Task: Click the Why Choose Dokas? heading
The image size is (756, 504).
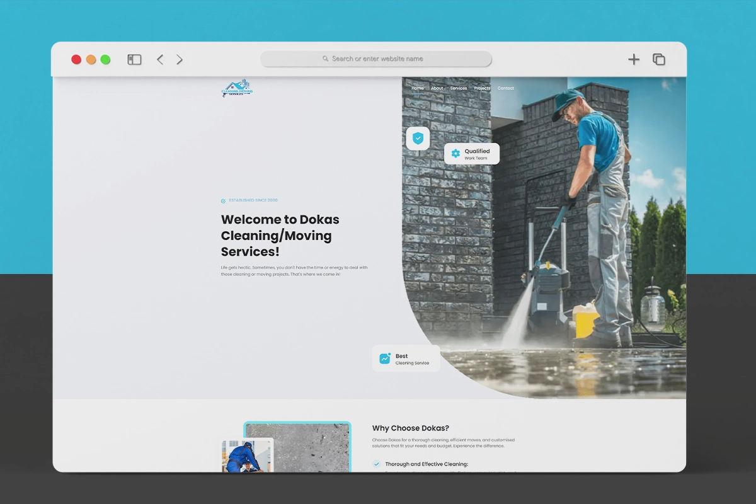Action: pyautogui.click(x=410, y=428)
